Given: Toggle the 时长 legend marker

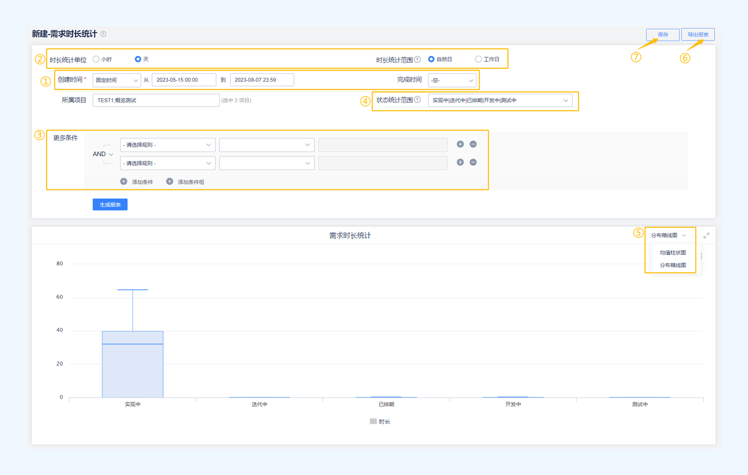Looking at the screenshot, I should pyautogui.click(x=373, y=421).
